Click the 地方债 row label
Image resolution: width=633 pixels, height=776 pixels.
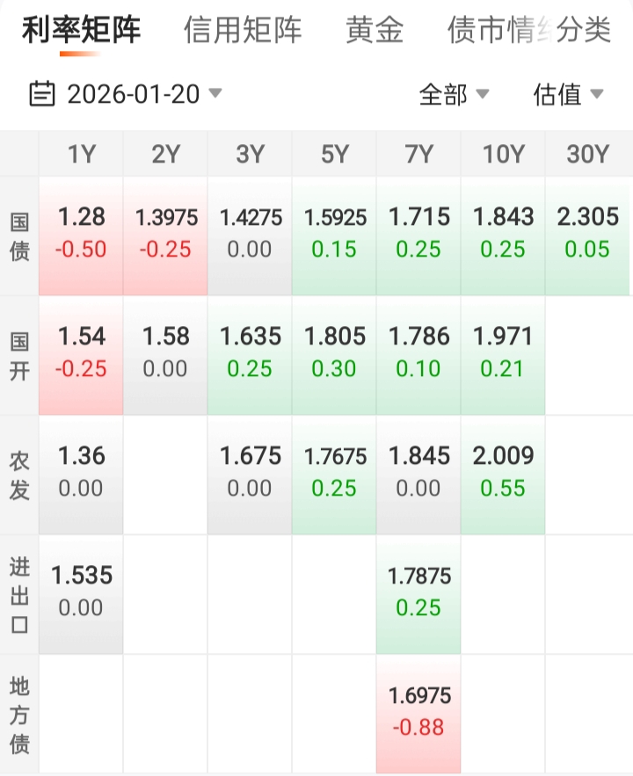click(x=19, y=714)
